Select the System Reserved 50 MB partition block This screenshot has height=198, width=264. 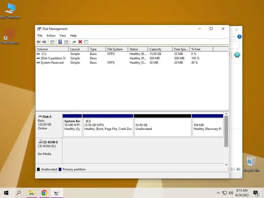(x=72, y=125)
